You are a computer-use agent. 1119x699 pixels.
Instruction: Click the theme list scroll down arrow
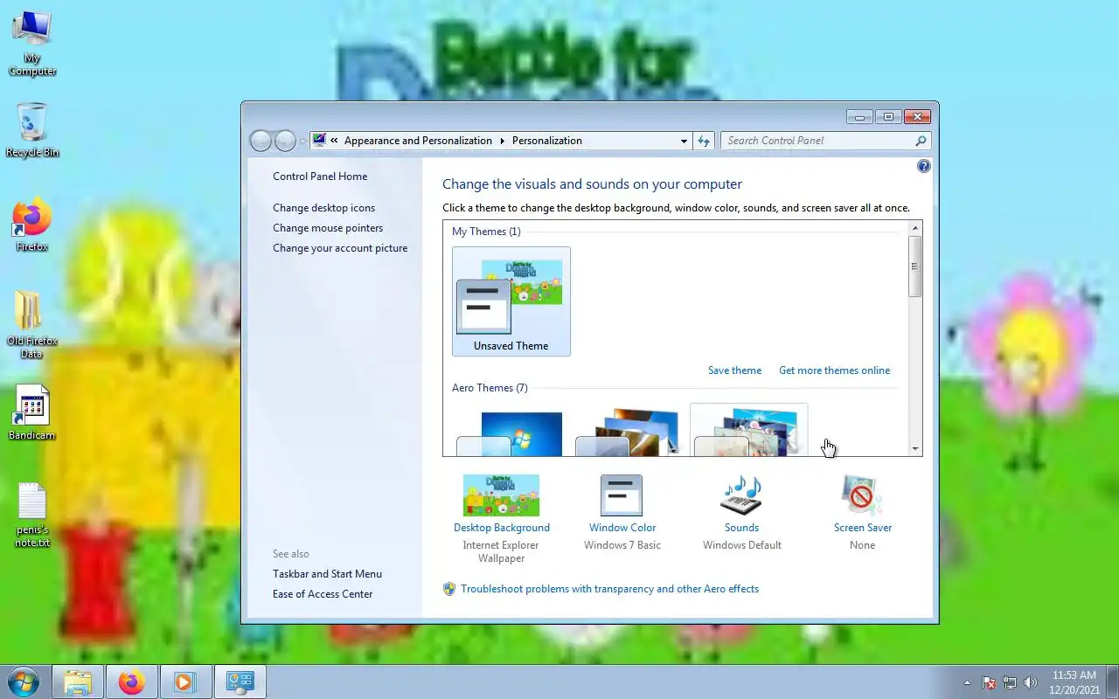(x=915, y=449)
